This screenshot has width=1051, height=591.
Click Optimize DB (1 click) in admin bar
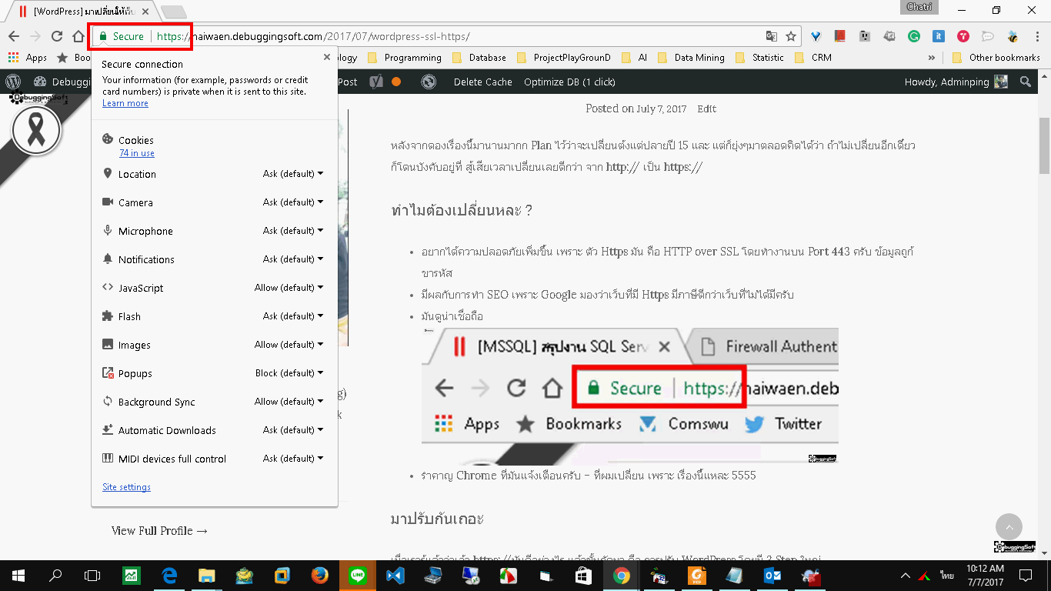pos(569,82)
